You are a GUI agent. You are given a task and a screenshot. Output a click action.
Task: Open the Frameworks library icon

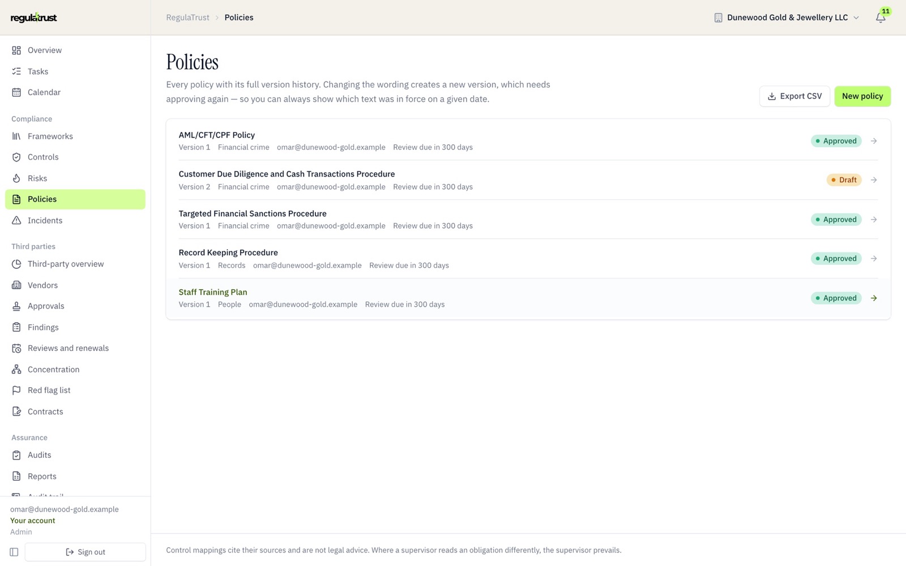pyautogui.click(x=16, y=136)
